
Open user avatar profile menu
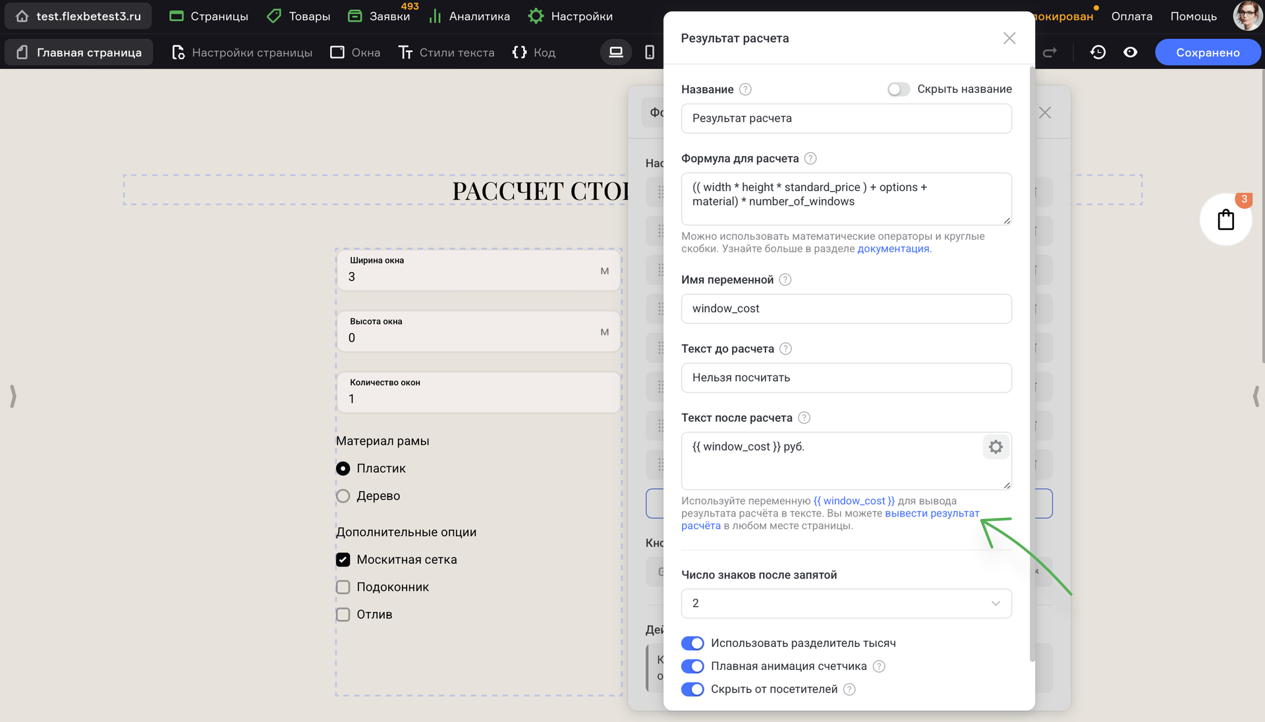pos(1247,16)
